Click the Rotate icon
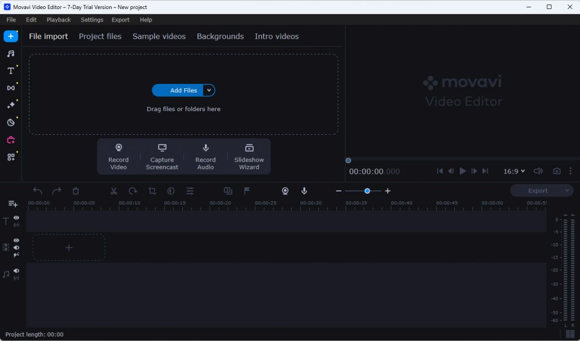The image size is (580, 341). pyautogui.click(x=133, y=191)
